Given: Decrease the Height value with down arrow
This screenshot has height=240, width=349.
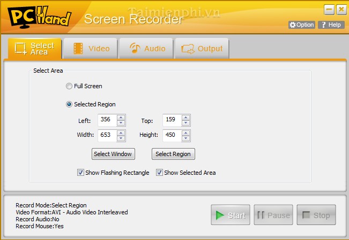Looking at the screenshot, I should coord(186,138).
